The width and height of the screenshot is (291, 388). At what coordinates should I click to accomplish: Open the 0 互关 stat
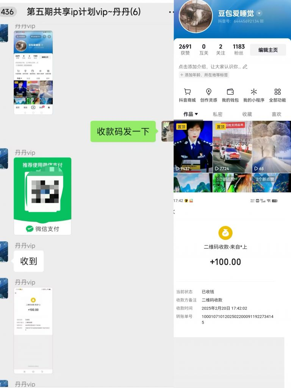[x=203, y=50]
